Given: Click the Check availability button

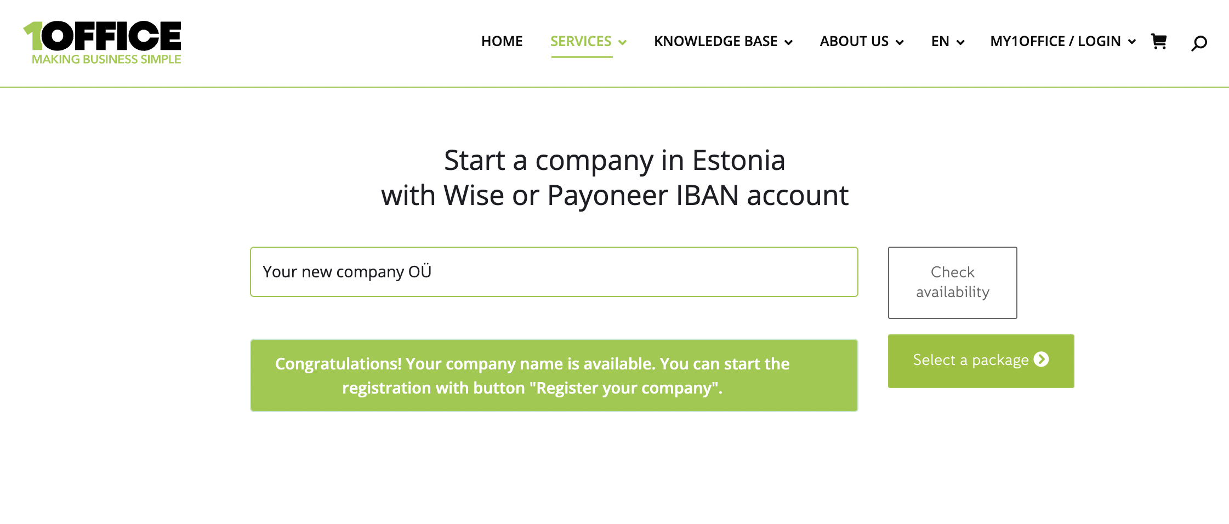Looking at the screenshot, I should (953, 282).
